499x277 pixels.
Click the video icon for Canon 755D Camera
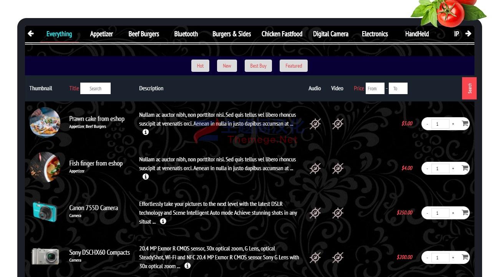(338, 213)
